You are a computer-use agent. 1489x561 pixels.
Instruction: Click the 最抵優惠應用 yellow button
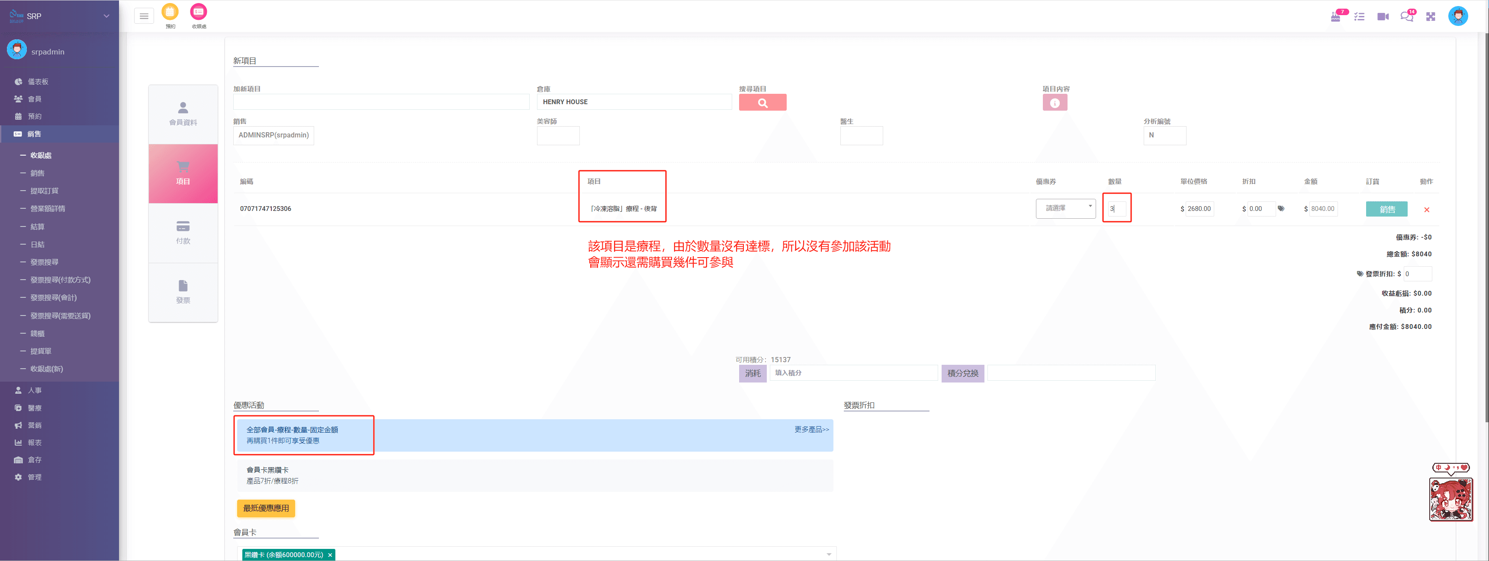266,508
